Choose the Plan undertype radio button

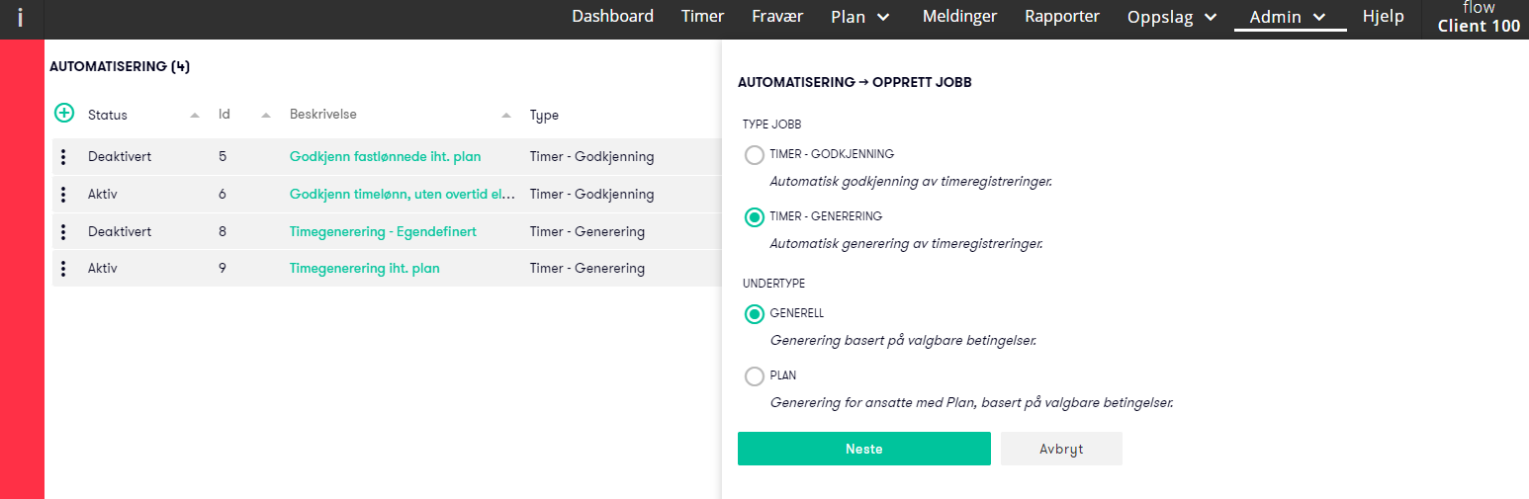pos(754,376)
